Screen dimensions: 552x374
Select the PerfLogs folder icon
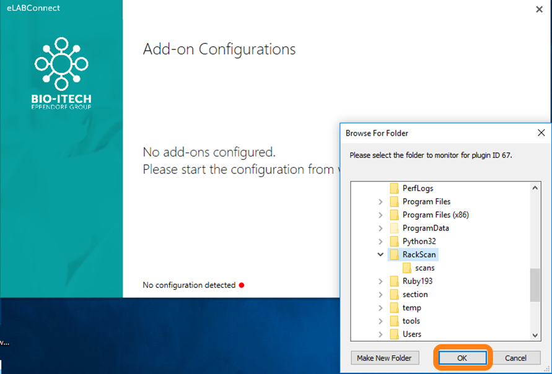[x=395, y=188]
